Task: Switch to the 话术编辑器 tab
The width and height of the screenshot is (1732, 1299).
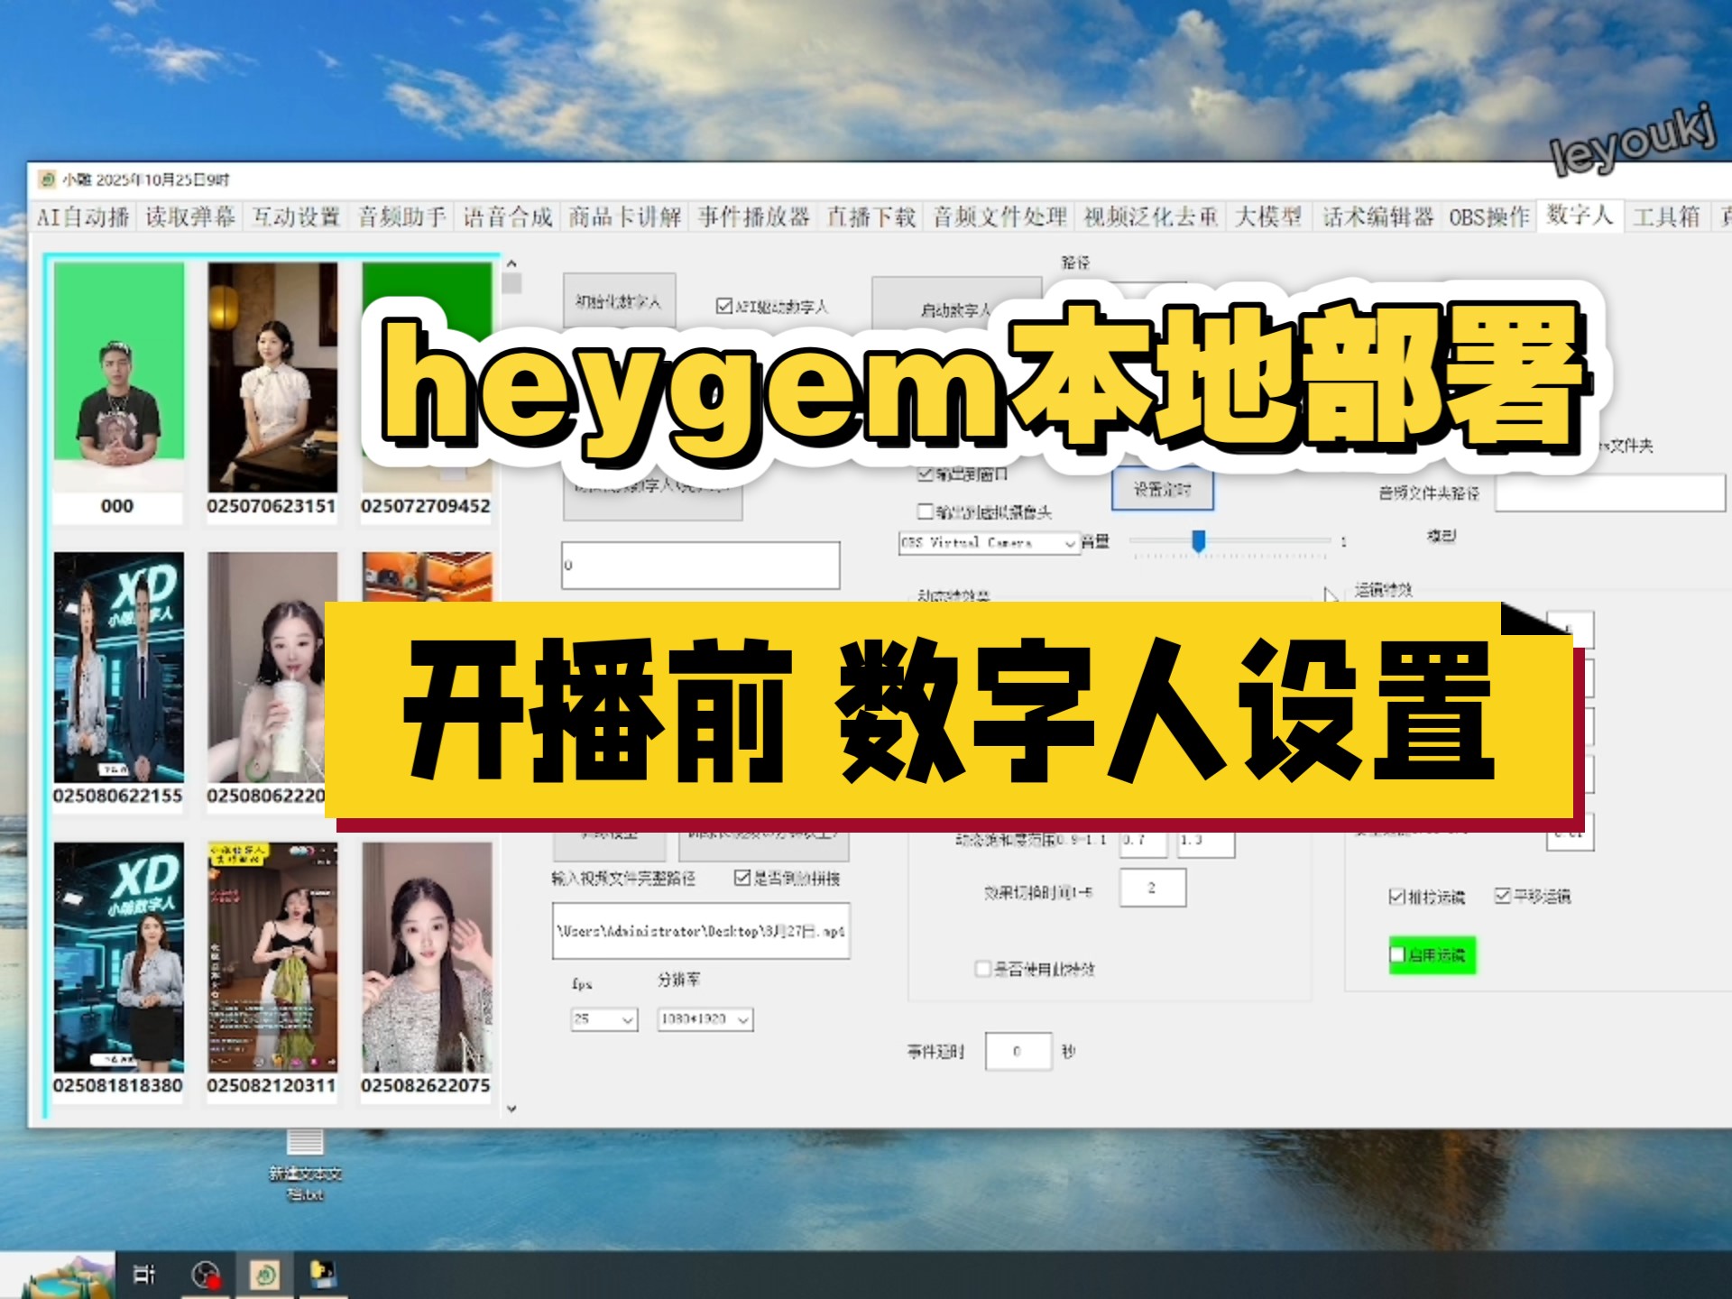Action: (1377, 217)
